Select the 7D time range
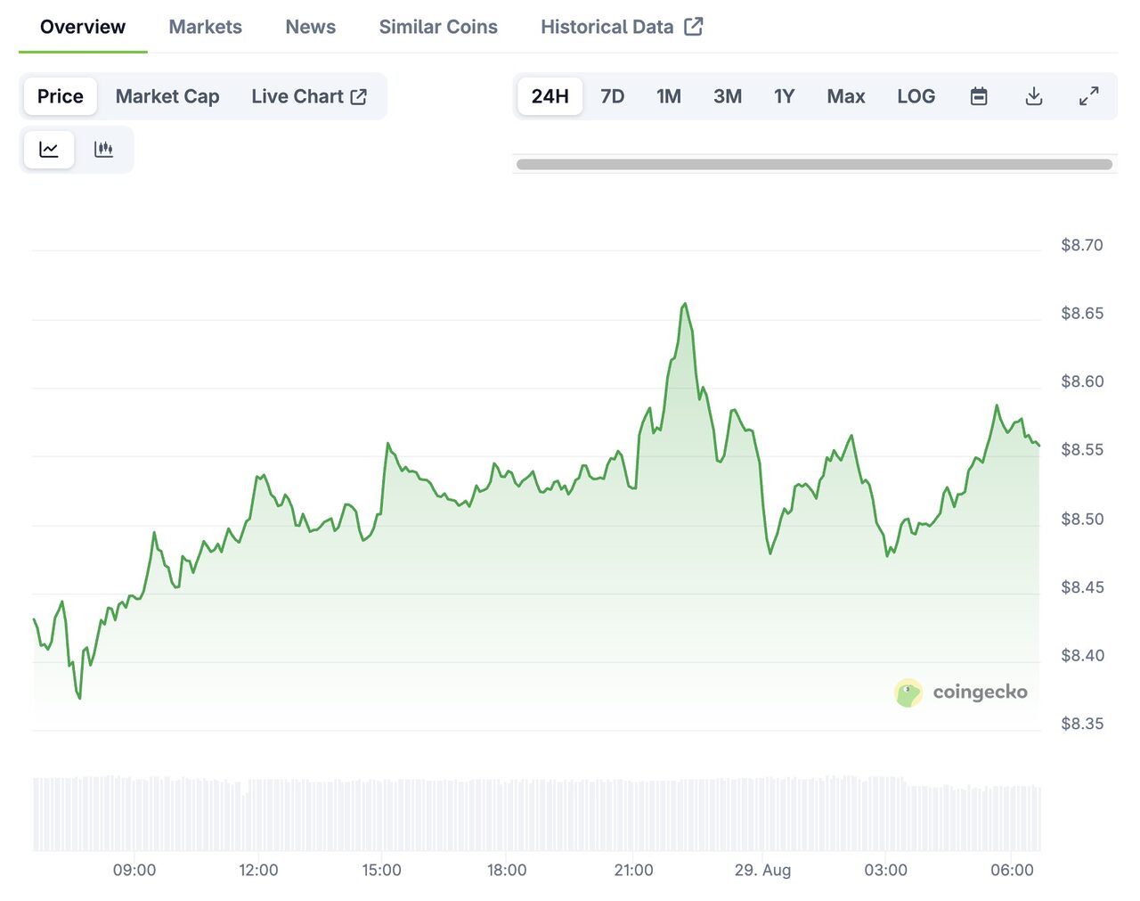This screenshot has height=901, width=1140. pos(612,96)
